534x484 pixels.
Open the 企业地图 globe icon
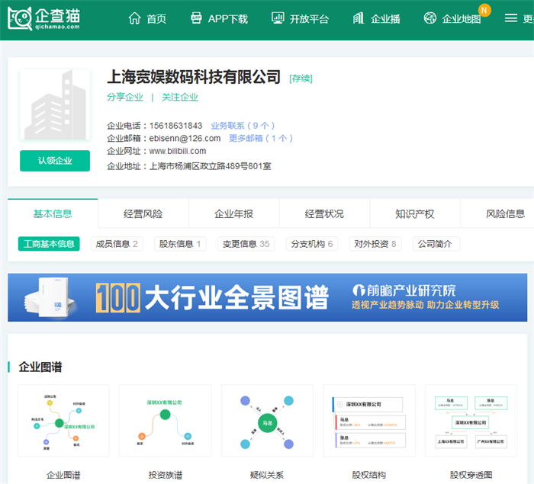pos(430,18)
